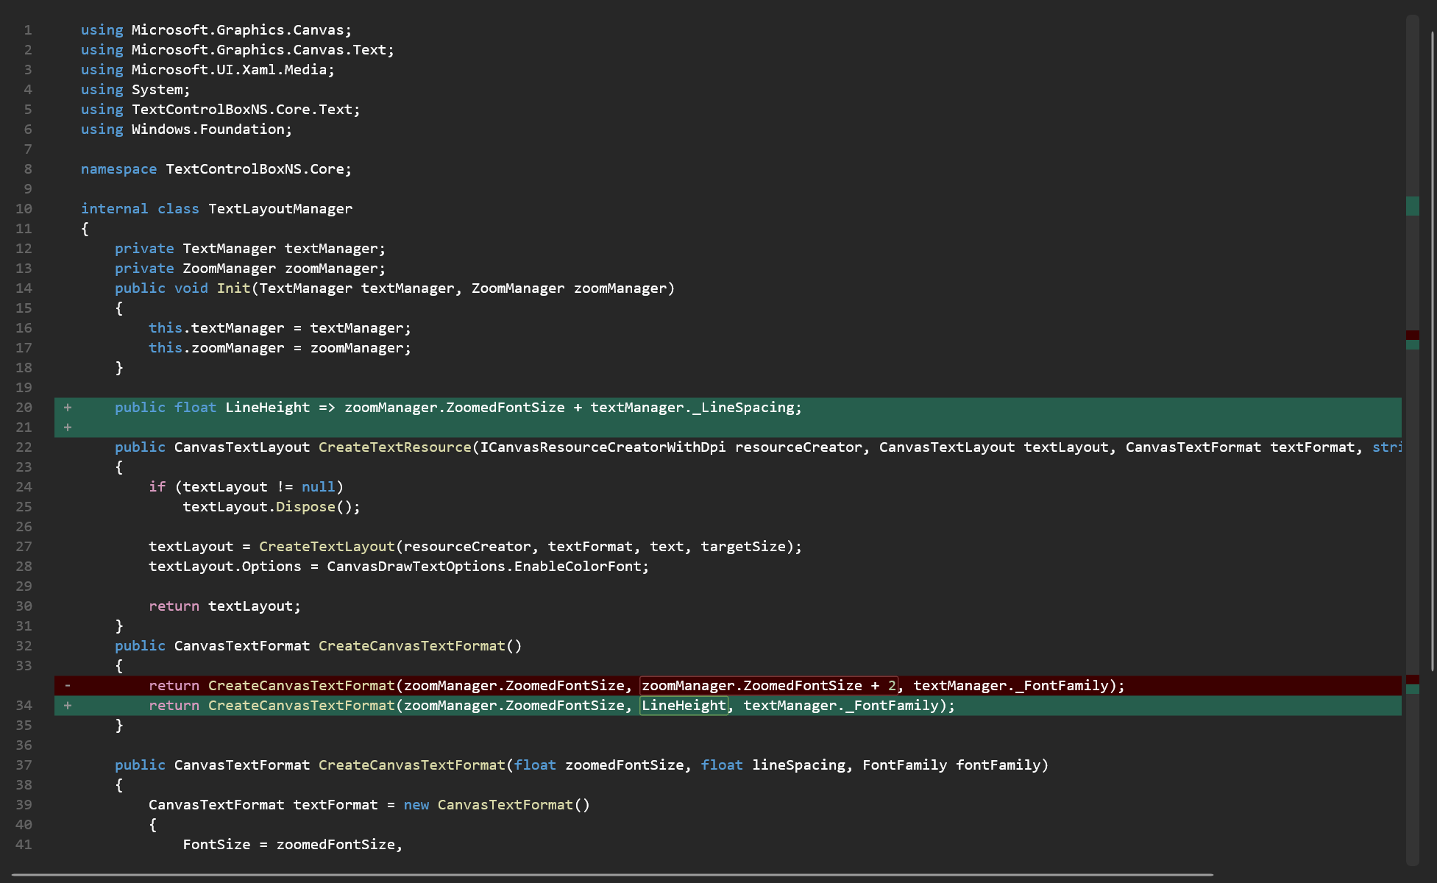Click 'textLayout.Dispose();' call
The width and height of the screenshot is (1437, 883).
(x=272, y=507)
